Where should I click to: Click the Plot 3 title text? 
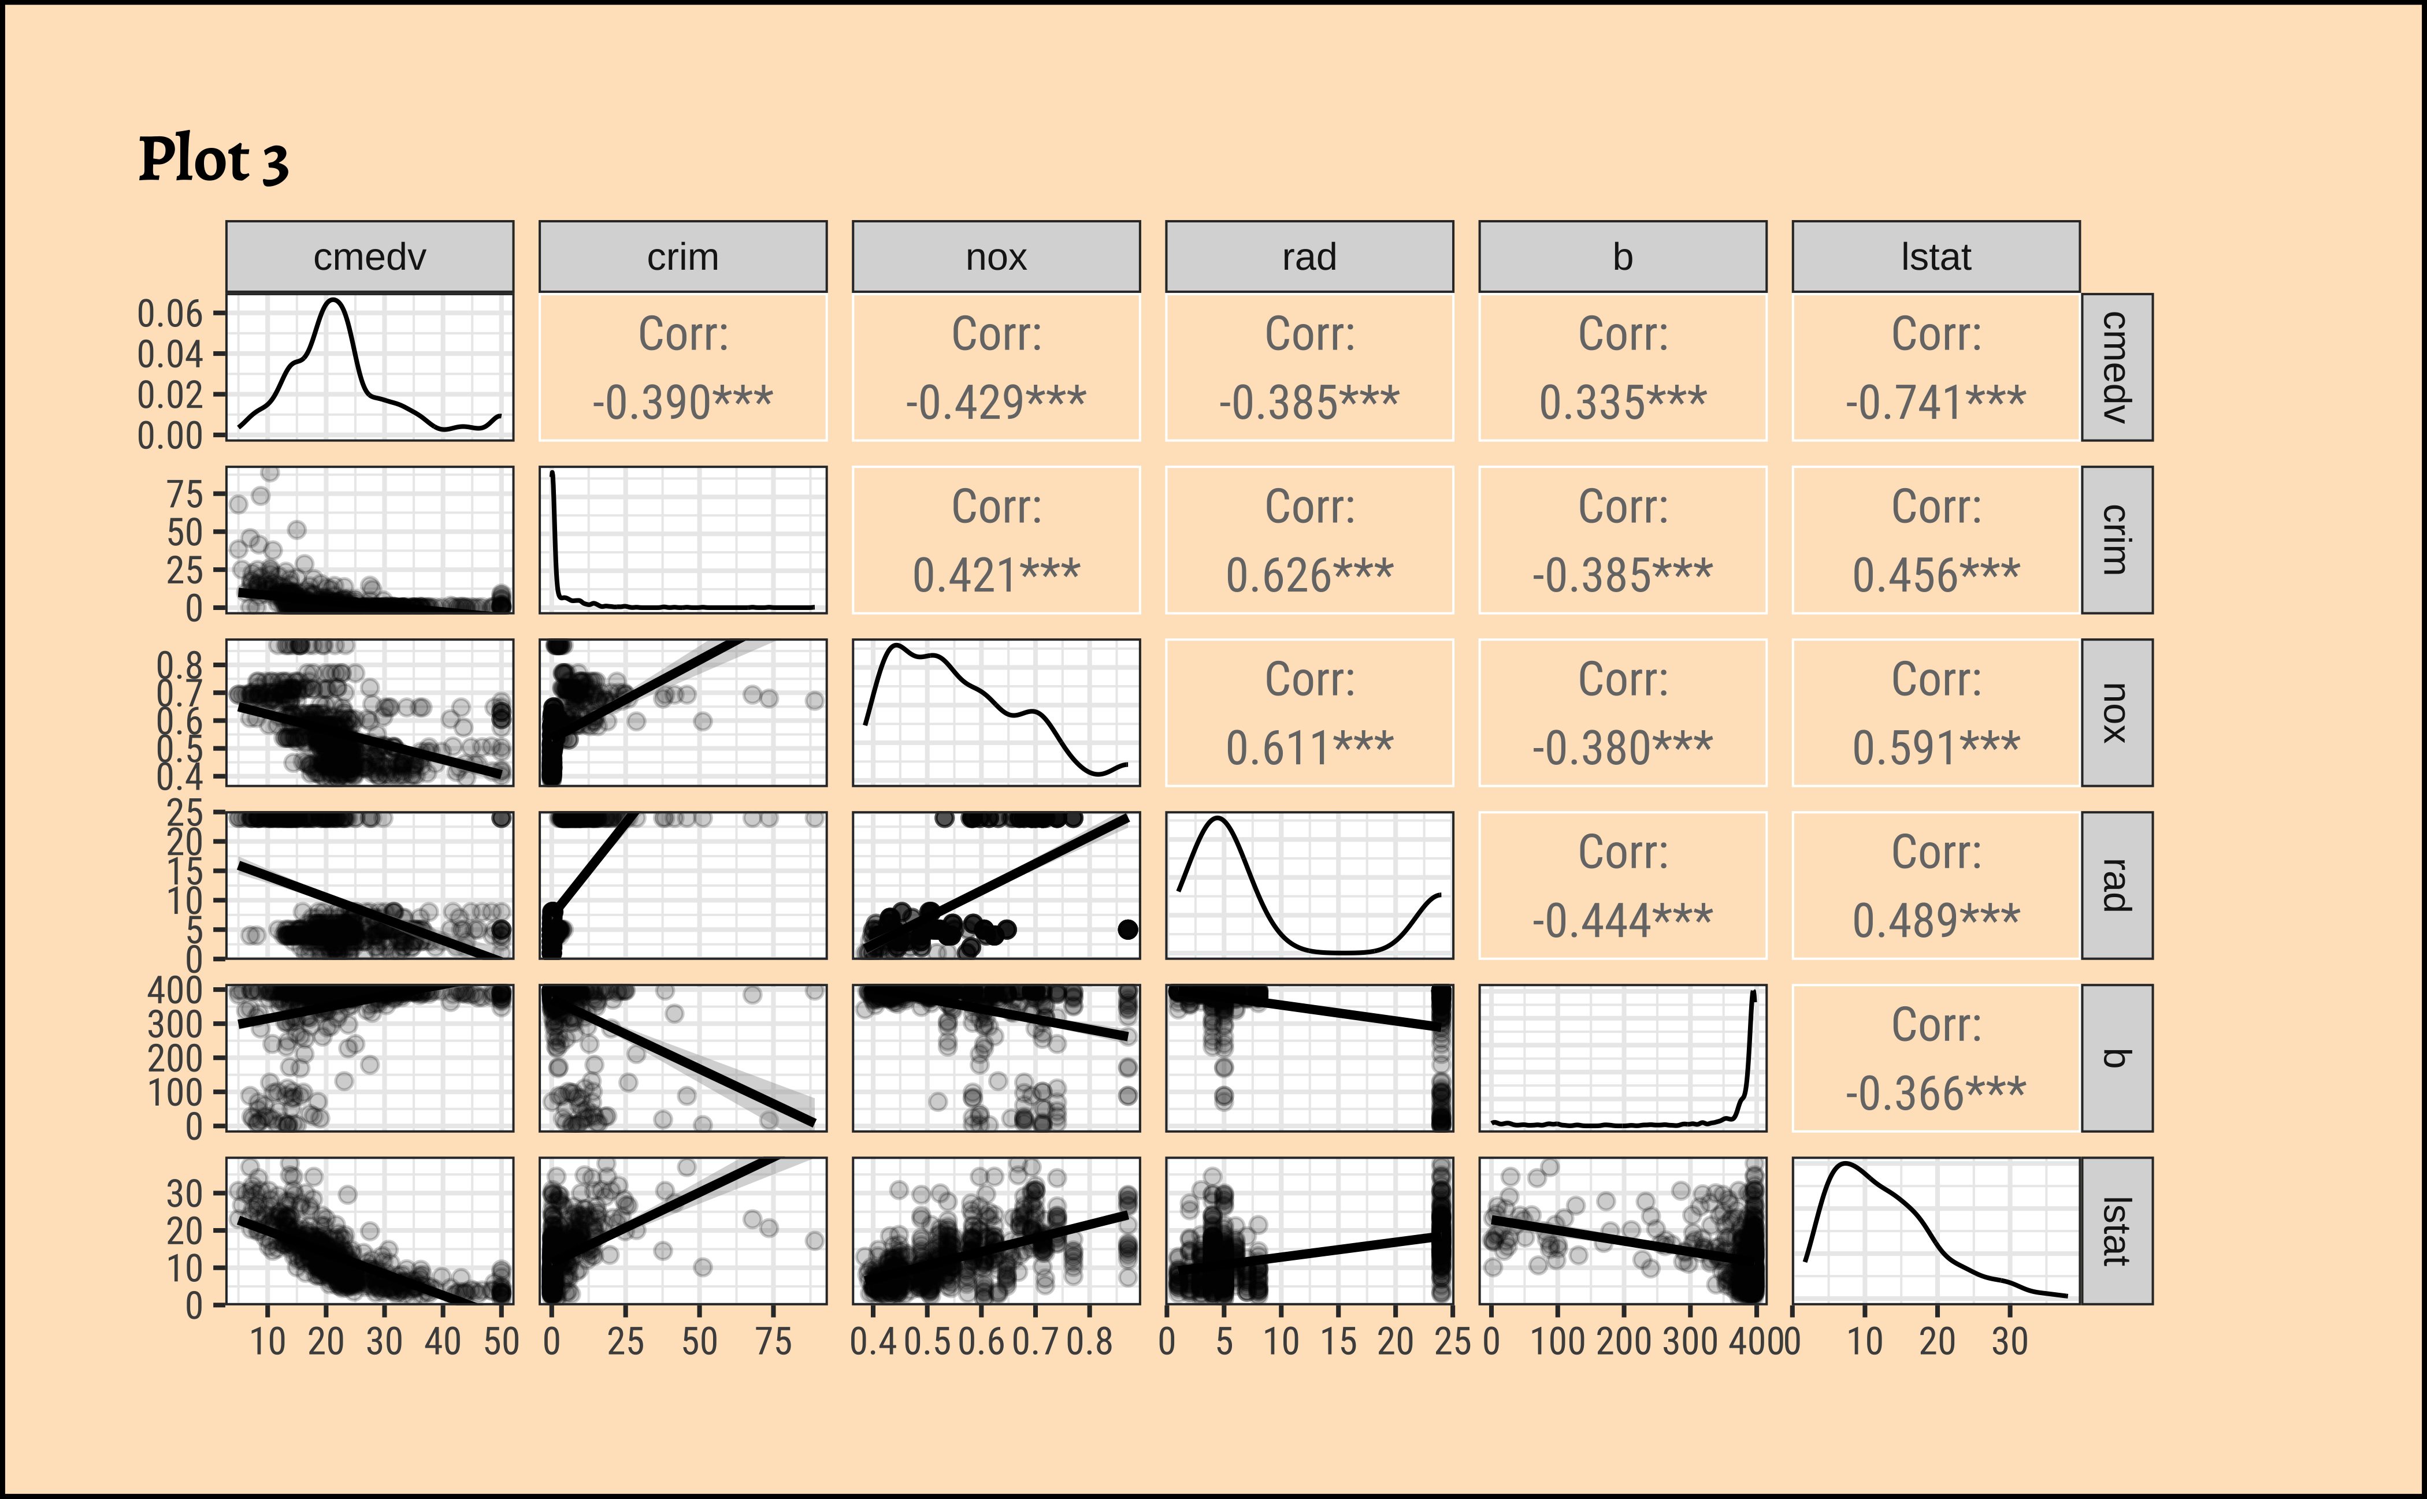coord(213,161)
